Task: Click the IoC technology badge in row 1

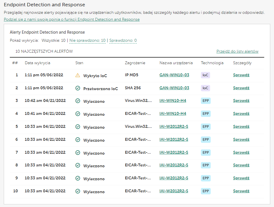Action: tap(205, 75)
